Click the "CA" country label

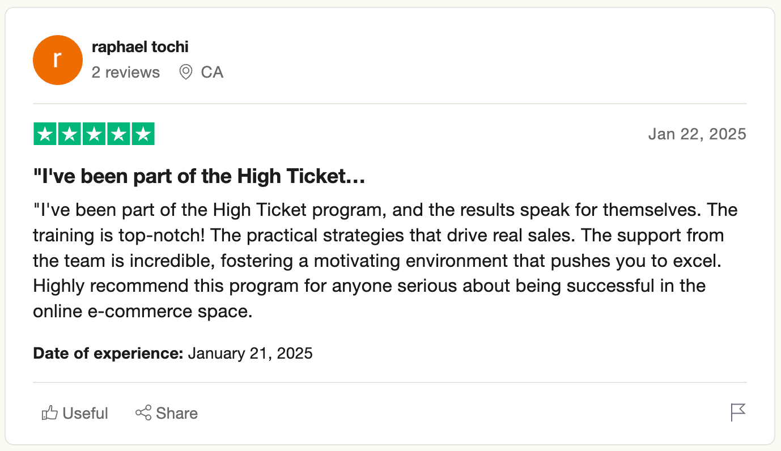coord(213,73)
